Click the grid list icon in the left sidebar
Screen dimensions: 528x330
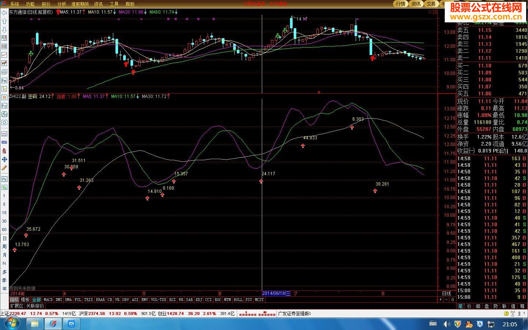pyautogui.click(x=4, y=46)
